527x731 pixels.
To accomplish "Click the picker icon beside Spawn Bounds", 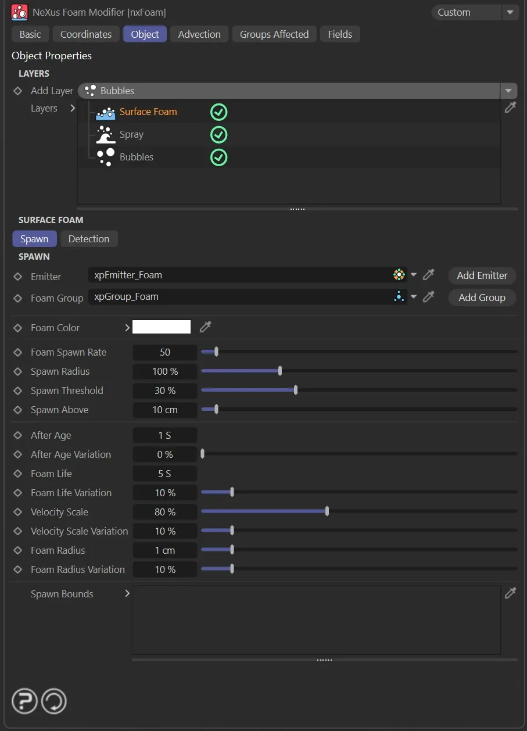I will 510,593.
